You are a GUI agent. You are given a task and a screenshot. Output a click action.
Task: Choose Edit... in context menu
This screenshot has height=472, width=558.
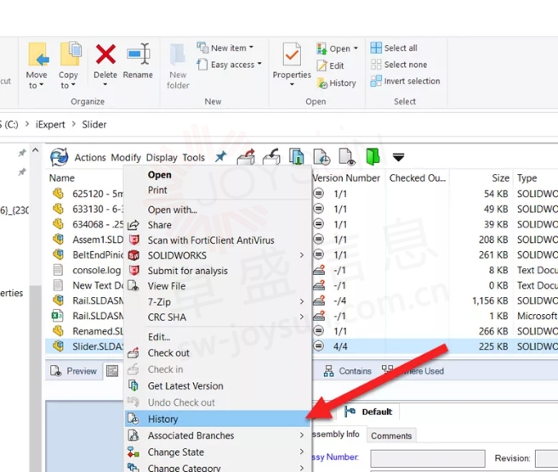click(218, 337)
